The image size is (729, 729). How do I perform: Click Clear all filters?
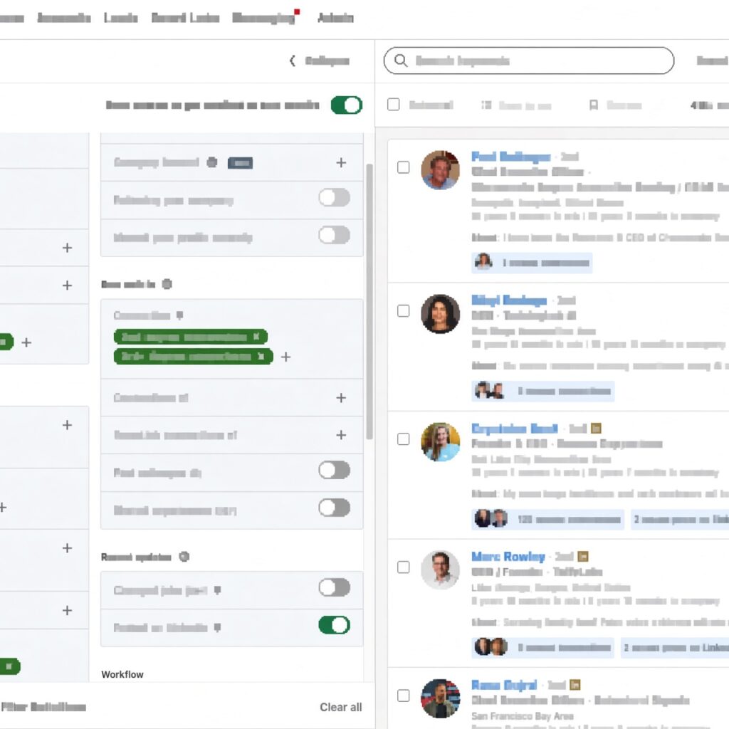coord(341,707)
